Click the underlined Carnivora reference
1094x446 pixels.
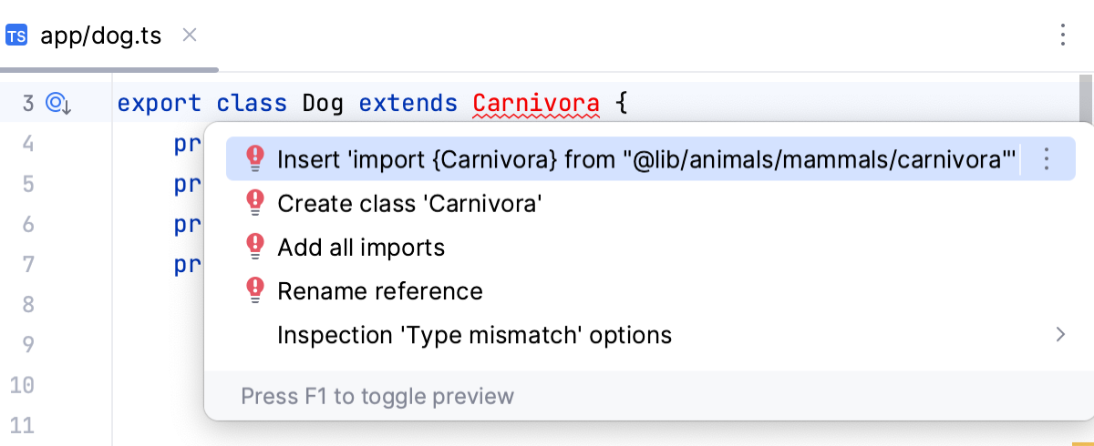tap(536, 104)
